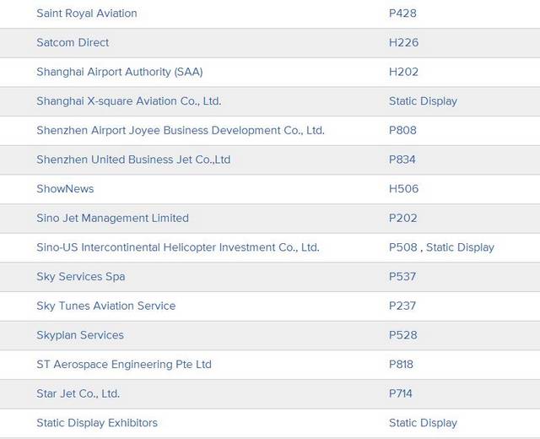
Task: Select ST Aerospace Engineering Pte Ltd
Action: pyautogui.click(x=123, y=364)
